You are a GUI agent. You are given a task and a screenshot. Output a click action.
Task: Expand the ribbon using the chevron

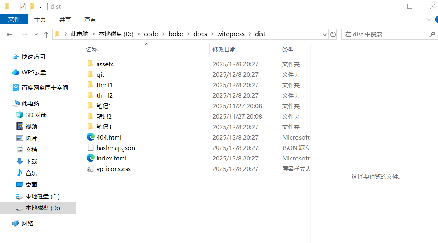coord(429,19)
